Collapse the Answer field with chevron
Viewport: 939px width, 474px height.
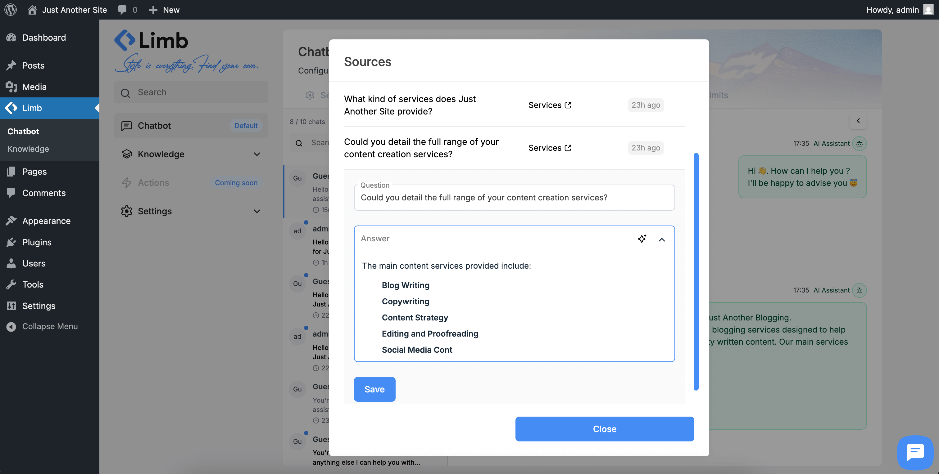tap(662, 239)
